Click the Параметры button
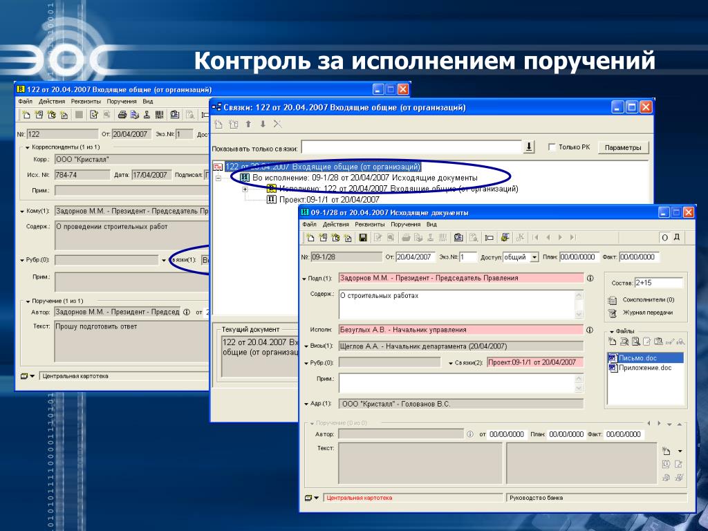The height and width of the screenshot is (531, 708). pos(623,148)
